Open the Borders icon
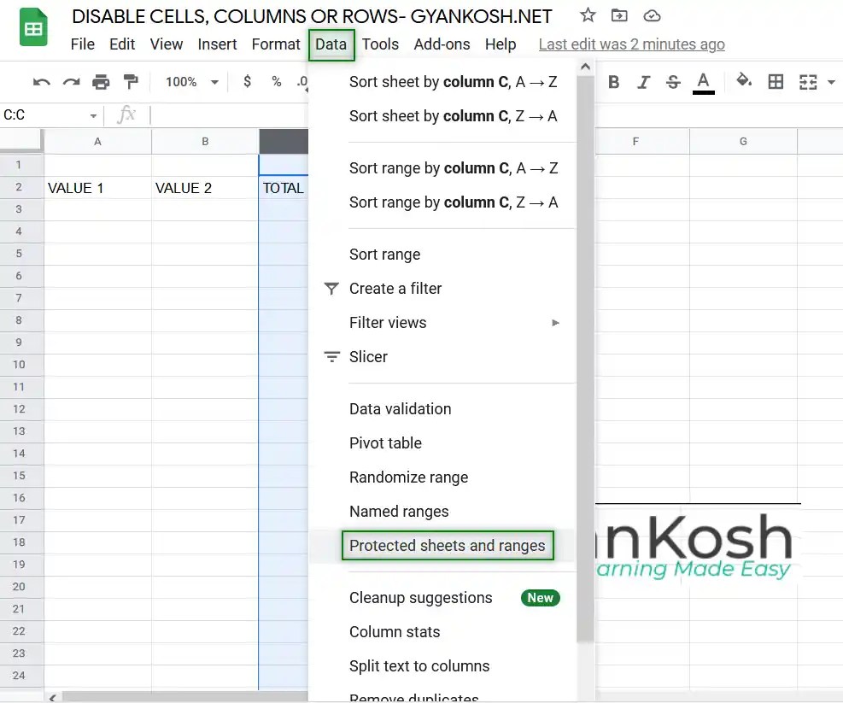843x703 pixels. [776, 81]
